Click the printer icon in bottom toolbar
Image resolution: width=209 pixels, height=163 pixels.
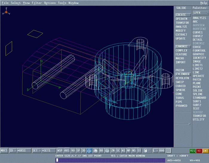tap(96, 151)
